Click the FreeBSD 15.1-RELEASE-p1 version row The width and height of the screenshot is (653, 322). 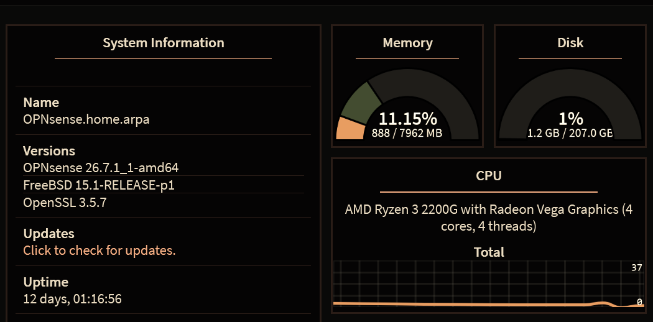[x=99, y=185]
